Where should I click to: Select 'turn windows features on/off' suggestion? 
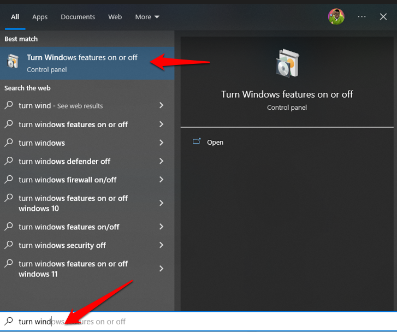pos(87,227)
